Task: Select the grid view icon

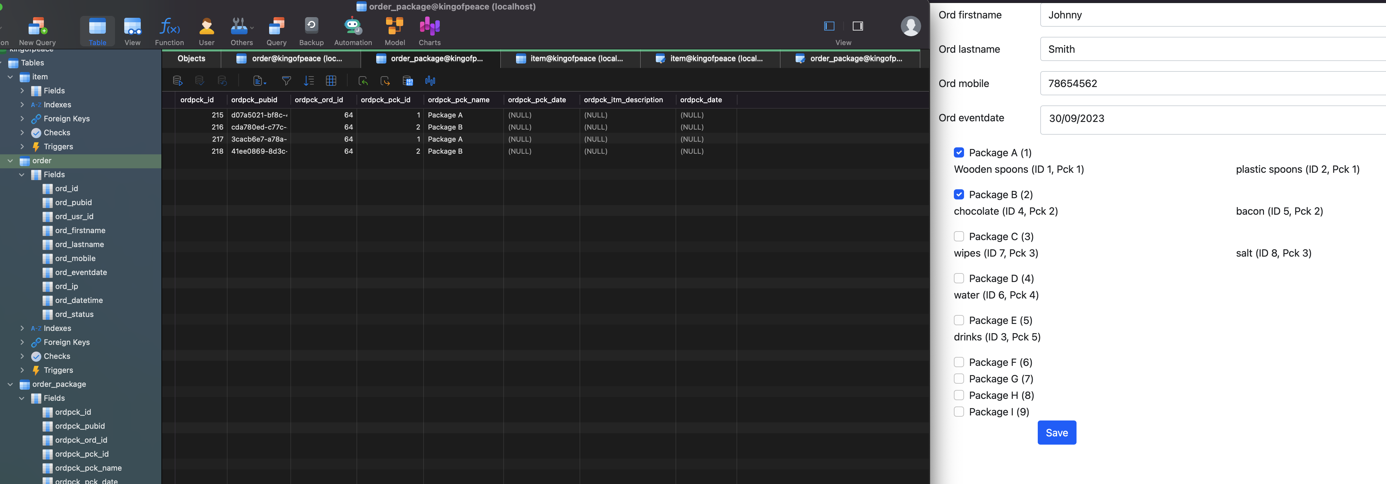Action: [331, 81]
